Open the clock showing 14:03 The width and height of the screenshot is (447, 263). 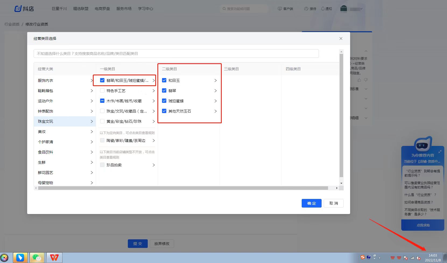(433, 258)
